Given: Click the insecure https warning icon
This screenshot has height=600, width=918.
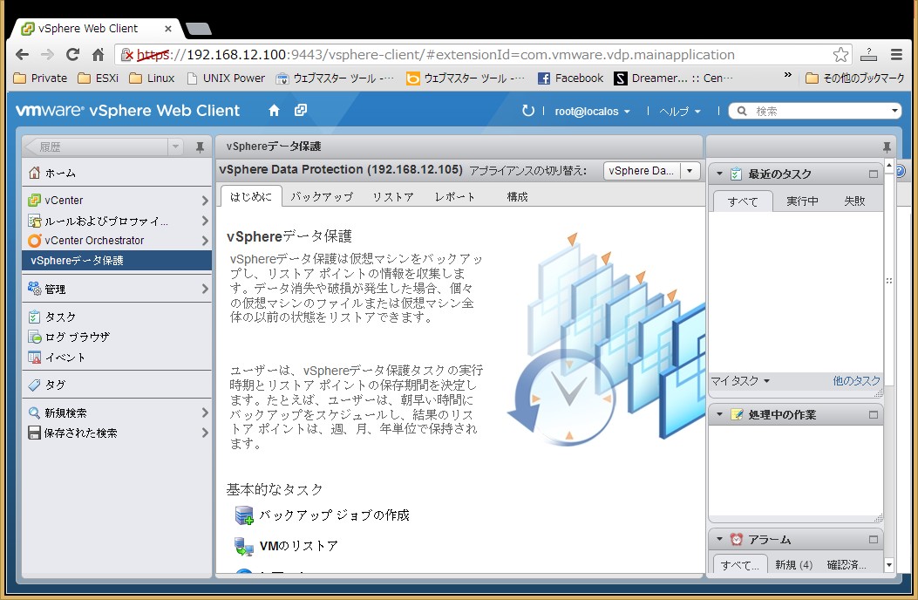Looking at the screenshot, I should (127, 55).
